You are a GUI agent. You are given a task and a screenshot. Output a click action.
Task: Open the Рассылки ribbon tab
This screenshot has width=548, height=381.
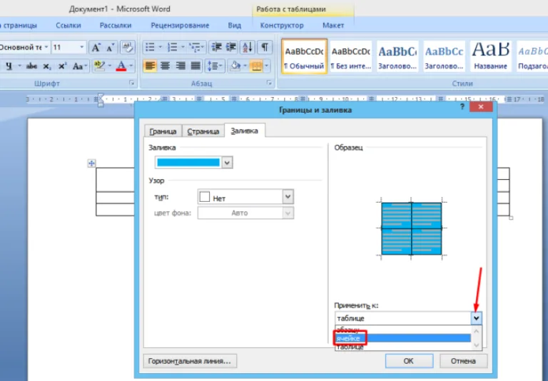click(116, 26)
